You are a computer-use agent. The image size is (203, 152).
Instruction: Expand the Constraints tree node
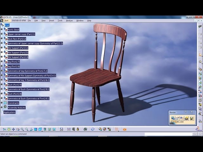(2, 103)
